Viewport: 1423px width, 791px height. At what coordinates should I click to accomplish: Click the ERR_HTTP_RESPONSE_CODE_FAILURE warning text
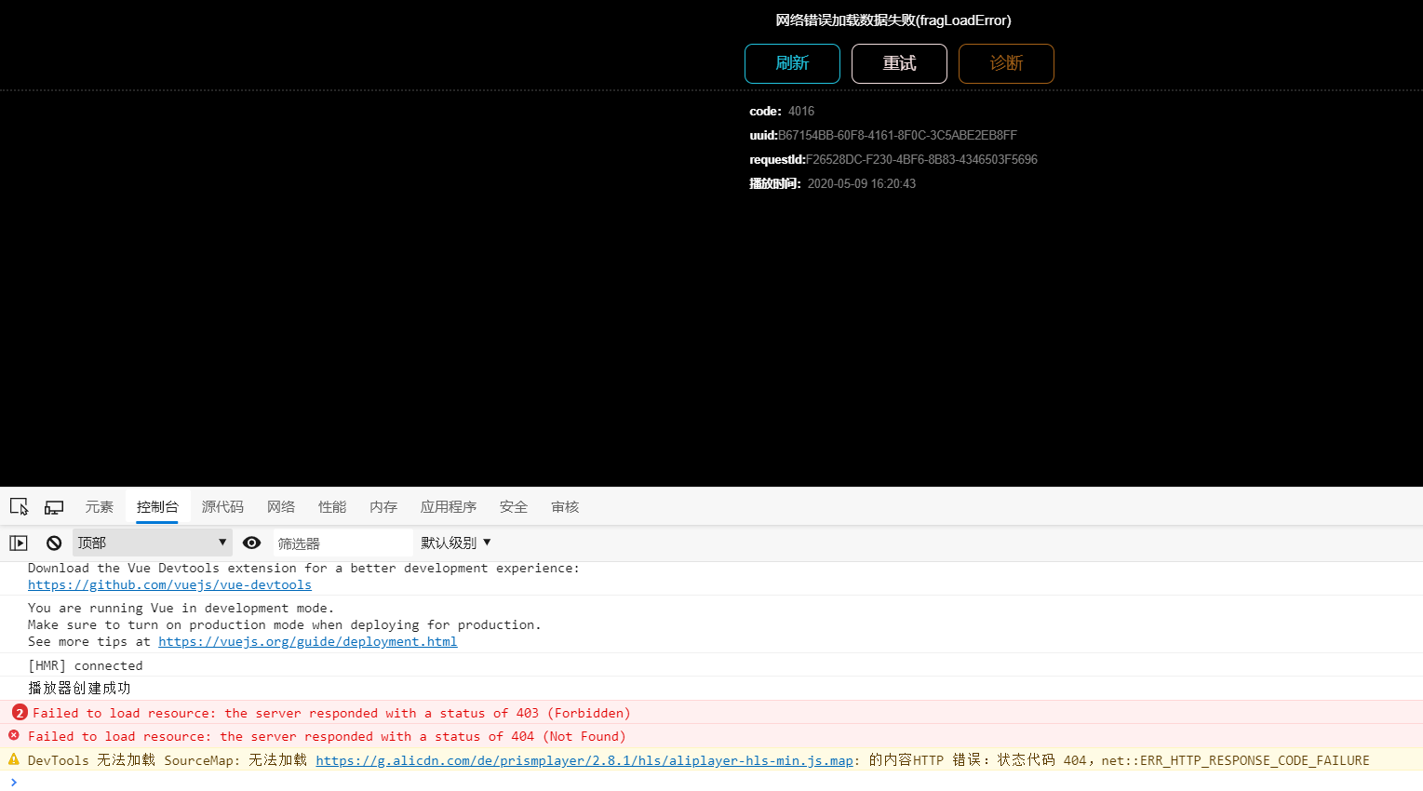tap(1235, 760)
